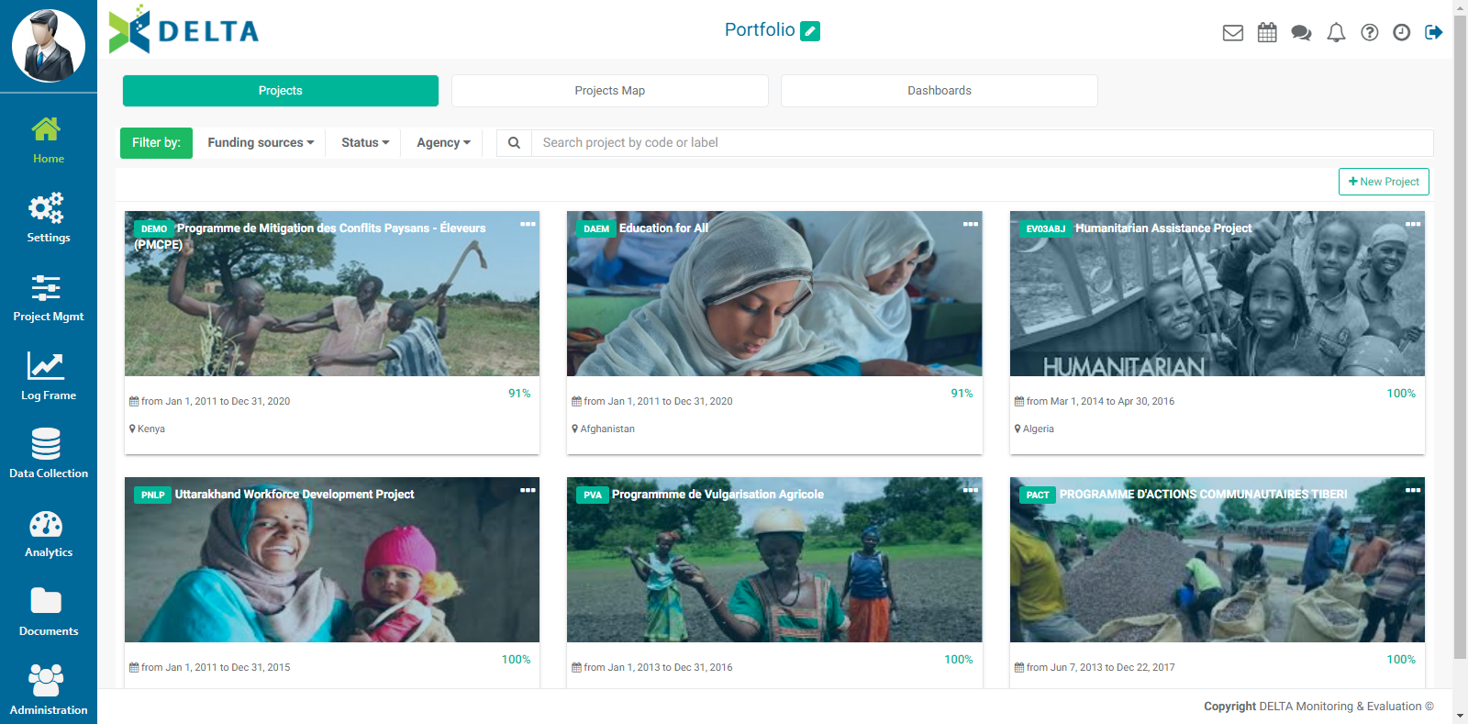Screen dimensions: 1468x724
Task: Open the chat messages icon
Action: coord(1301,33)
